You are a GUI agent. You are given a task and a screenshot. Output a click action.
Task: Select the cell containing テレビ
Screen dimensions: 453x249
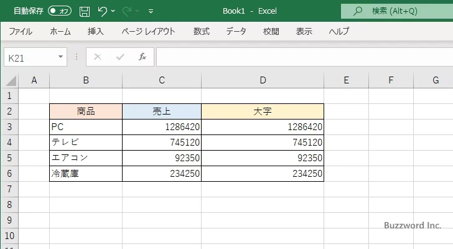click(86, 143)
